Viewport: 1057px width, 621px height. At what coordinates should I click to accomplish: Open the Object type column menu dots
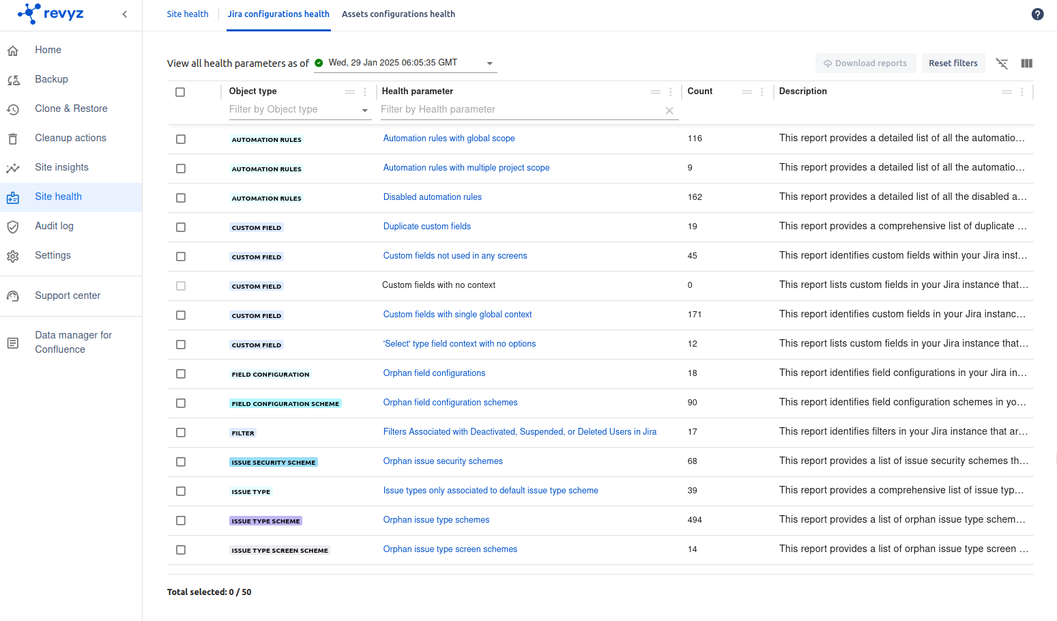point(365,92)
